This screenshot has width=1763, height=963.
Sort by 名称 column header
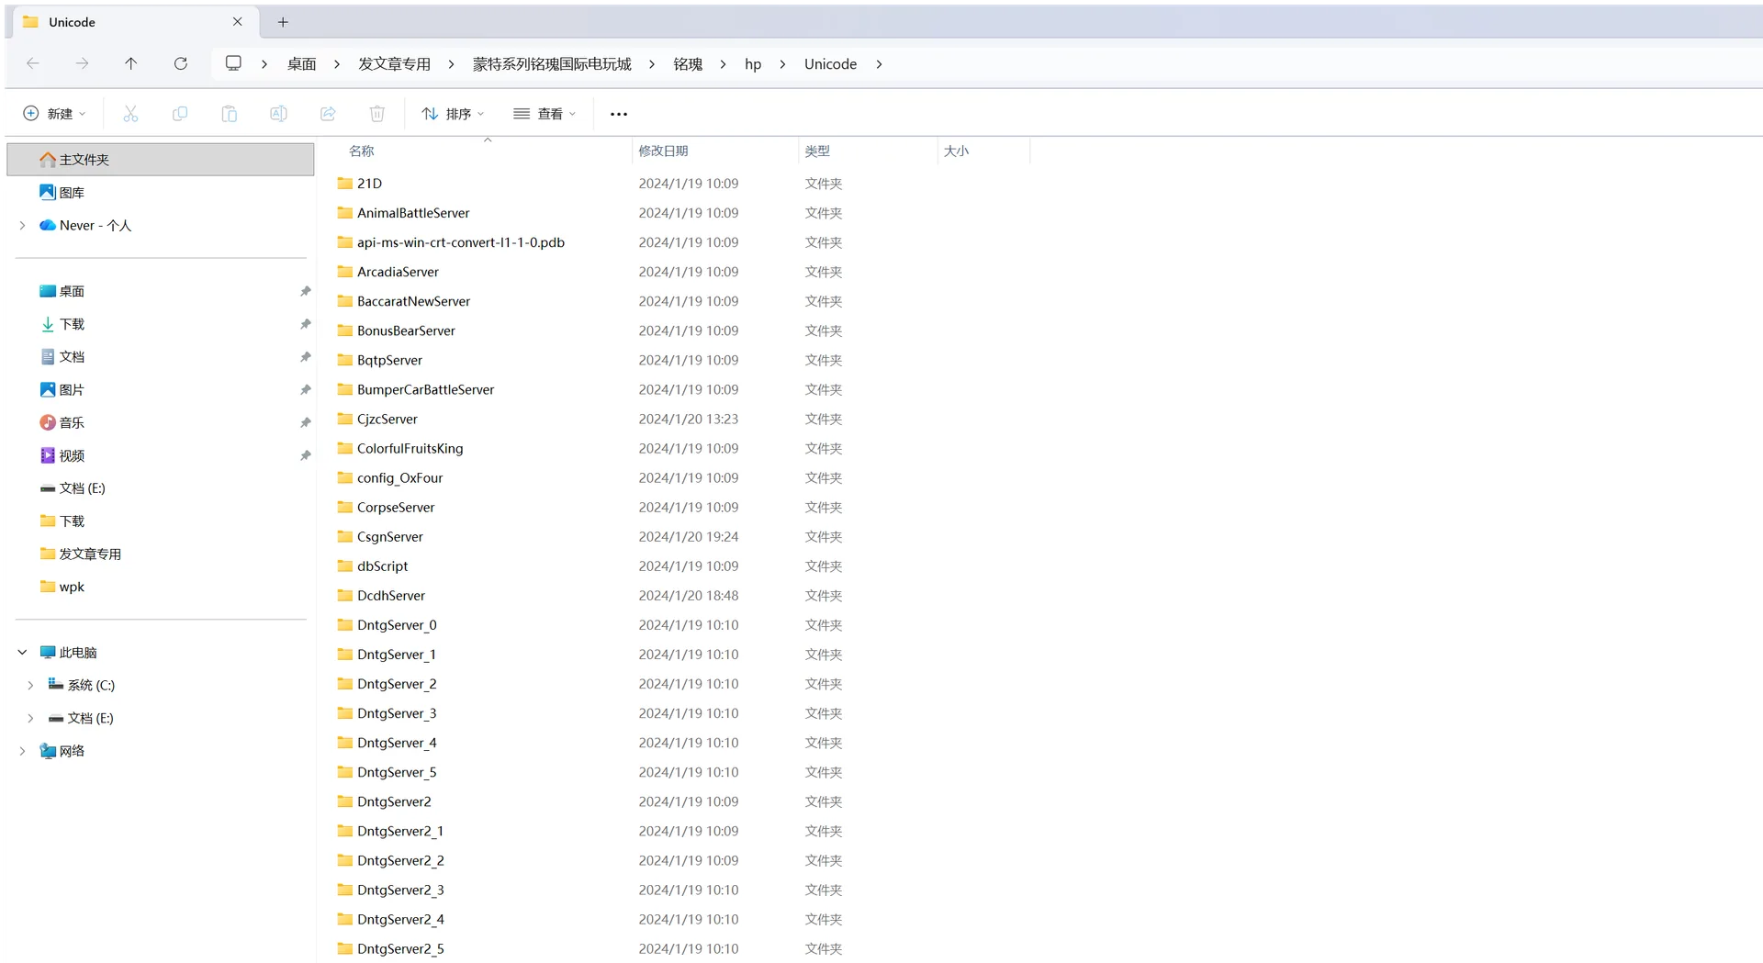click(x=362, y=151)
